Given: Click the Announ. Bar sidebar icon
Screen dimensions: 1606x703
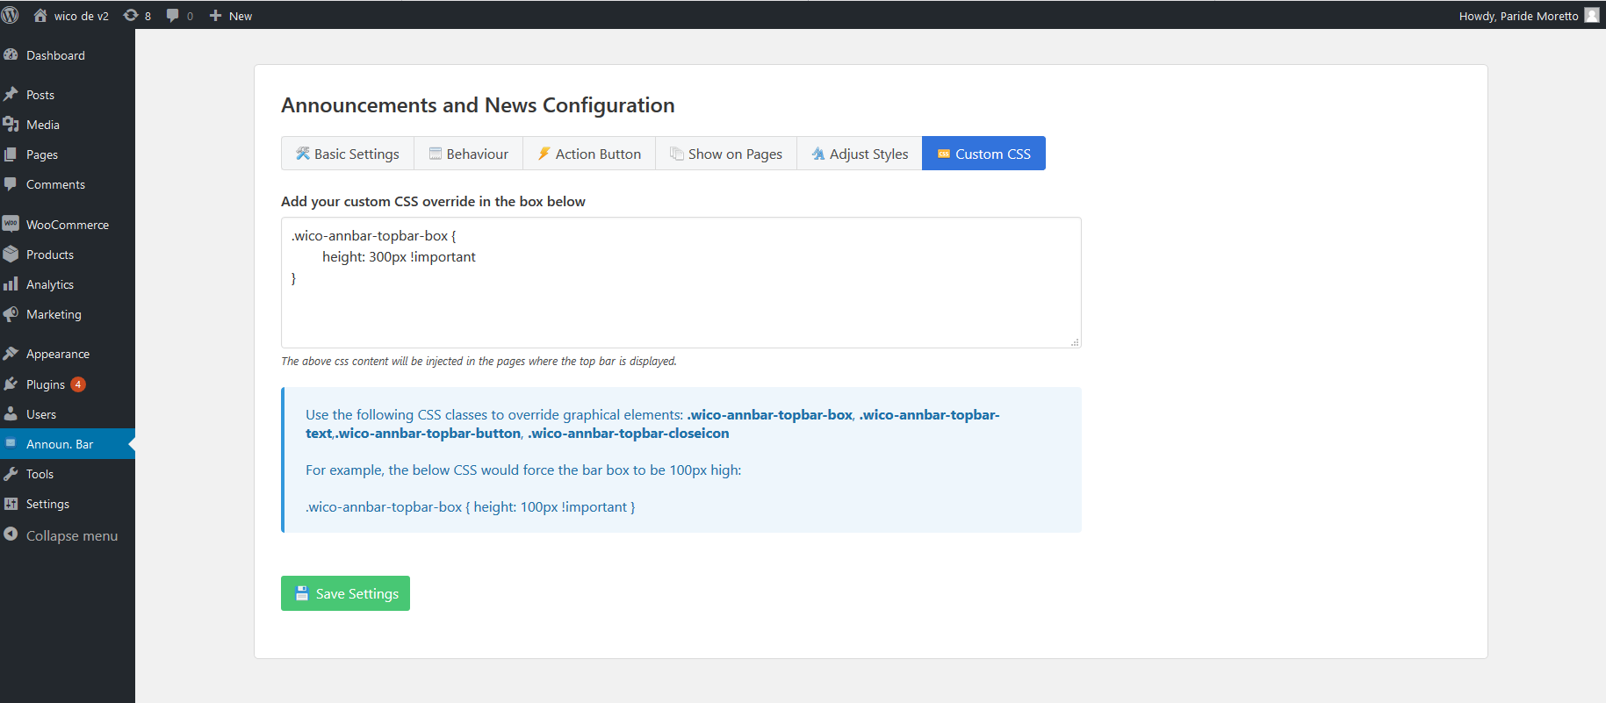Looking at the screenshot, I should [x=11, y=443].
